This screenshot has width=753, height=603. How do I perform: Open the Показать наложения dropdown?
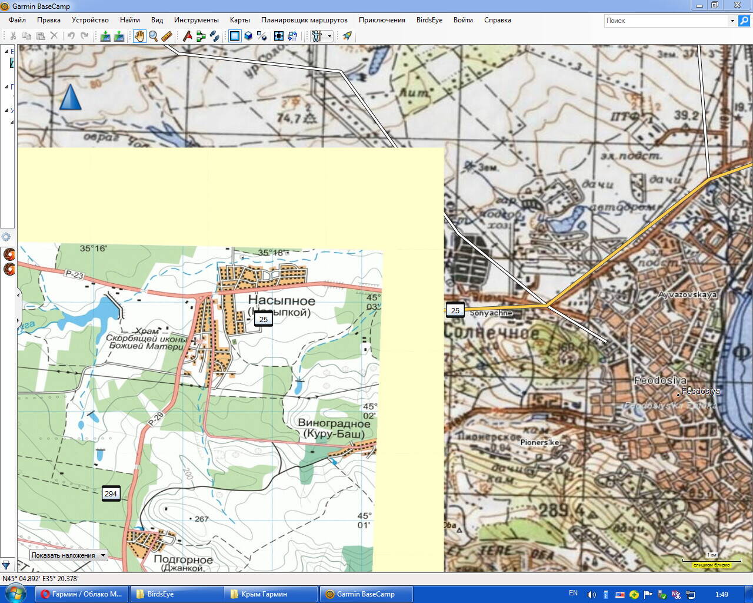coord(69,555)
